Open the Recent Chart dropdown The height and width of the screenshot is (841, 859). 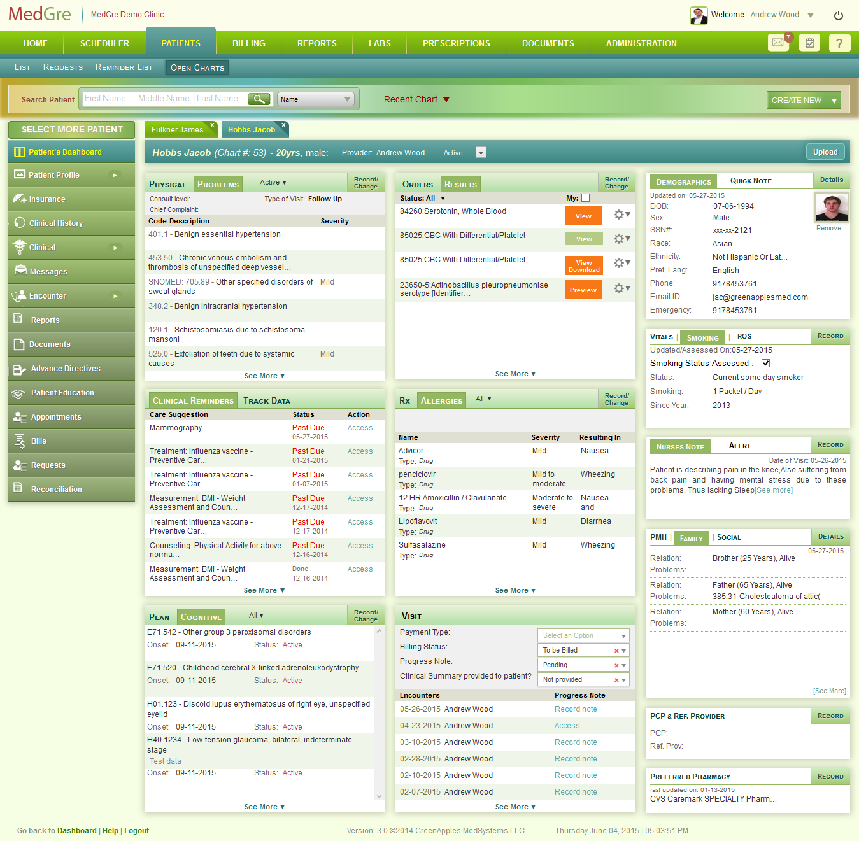(416, 99)
